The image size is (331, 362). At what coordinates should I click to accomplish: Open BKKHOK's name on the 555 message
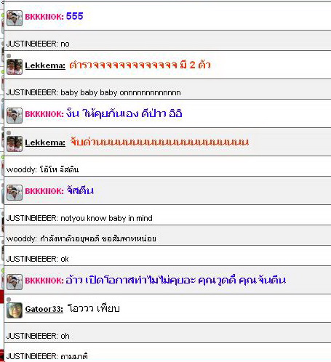44,17
